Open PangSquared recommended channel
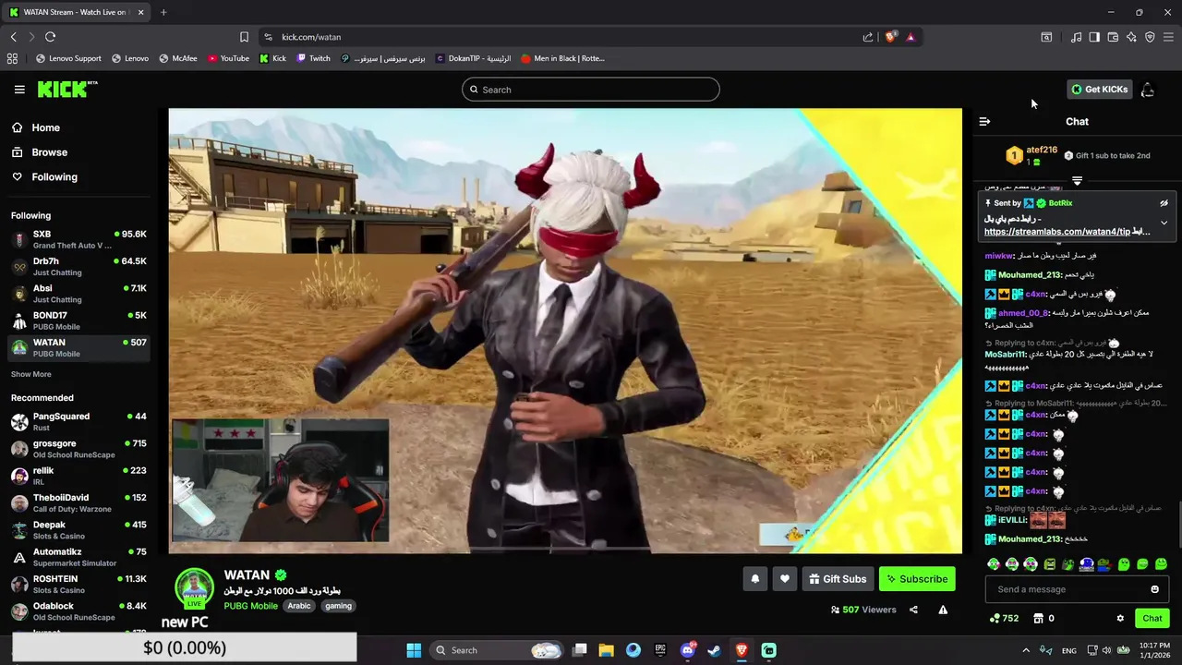Image resolution: width=1182 pixels, height=665 pixels. [x=78, y=422]
